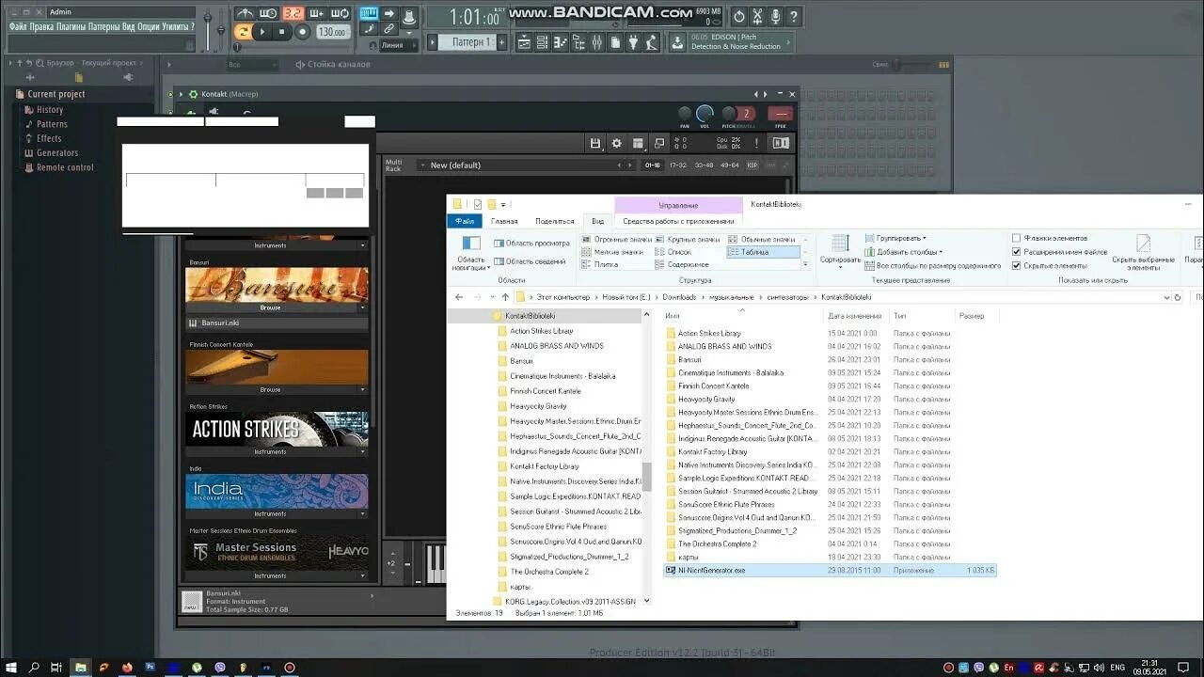Screen dimensions: 1204x677
Task: Open the Паттерны menu
Action: coord(104,26)
